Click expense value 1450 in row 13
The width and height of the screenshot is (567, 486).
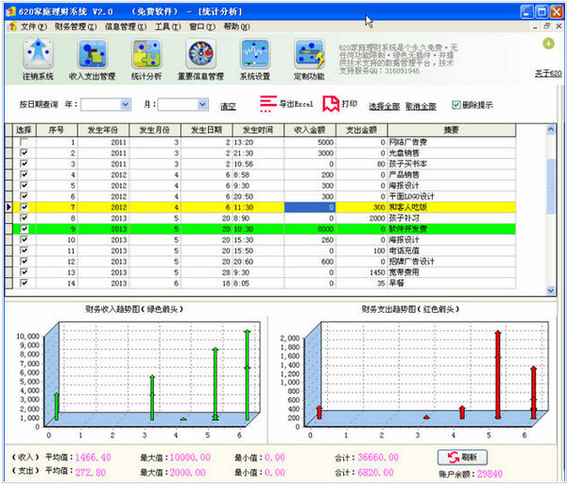pos(377,272)
